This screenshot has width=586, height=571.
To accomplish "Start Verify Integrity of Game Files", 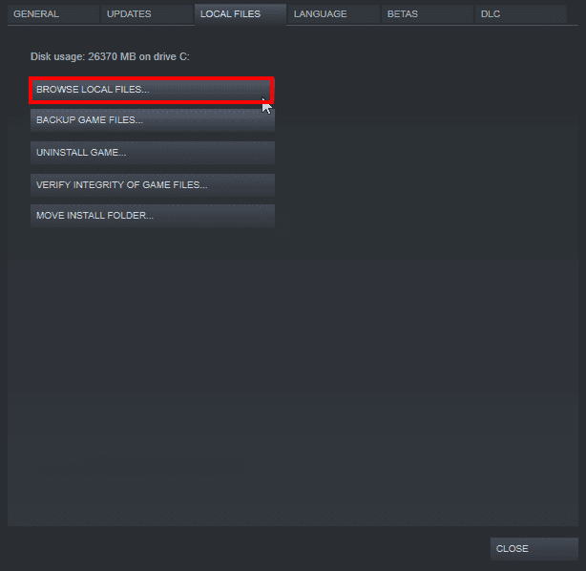I will pyautogui.click(x=152, y=184).
